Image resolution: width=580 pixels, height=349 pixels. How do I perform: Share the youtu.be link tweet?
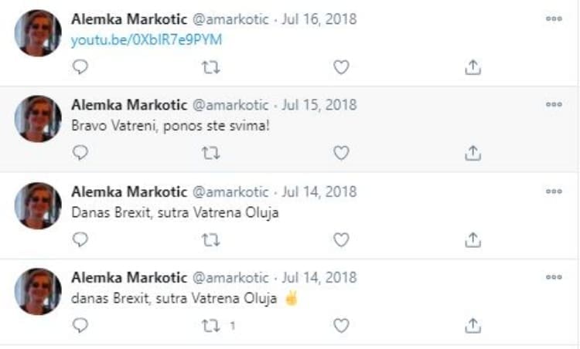point(473,67)
